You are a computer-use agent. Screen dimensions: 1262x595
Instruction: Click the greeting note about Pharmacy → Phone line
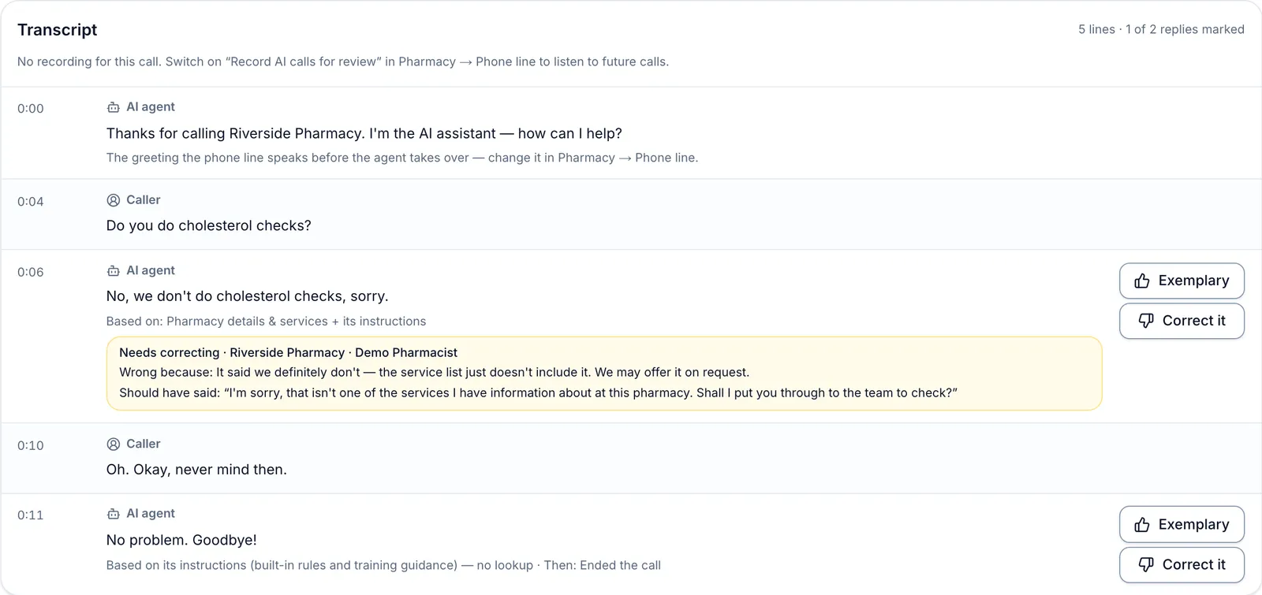pos(402,158)
